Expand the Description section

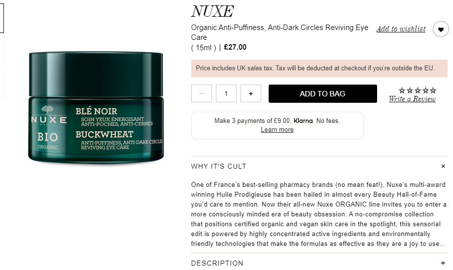443,263
